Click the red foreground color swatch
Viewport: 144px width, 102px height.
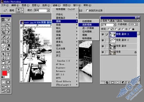click(x=4, y=73)
